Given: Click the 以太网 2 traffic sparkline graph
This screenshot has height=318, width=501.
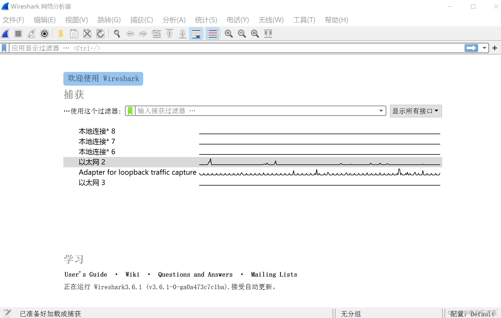Looking at the screenshot, I should (320, 162).
